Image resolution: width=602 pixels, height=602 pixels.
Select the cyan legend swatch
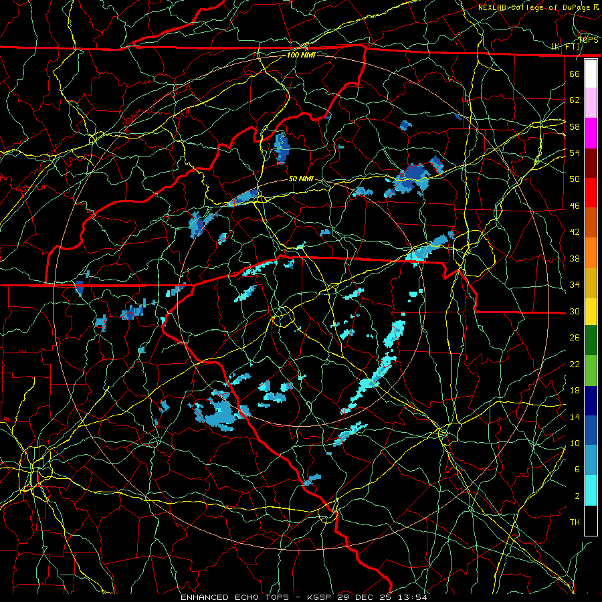[x=591, y=490]
